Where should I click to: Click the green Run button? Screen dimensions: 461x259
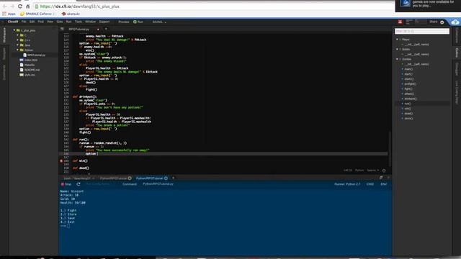tap(138, 22)
